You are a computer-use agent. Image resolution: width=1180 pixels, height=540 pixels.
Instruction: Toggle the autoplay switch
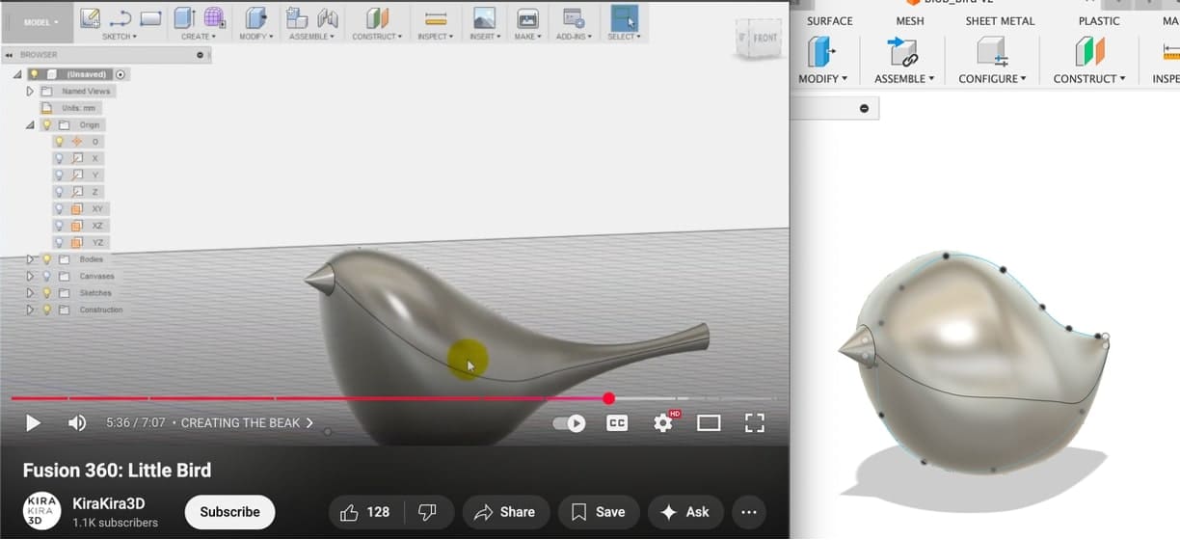point(571,423)
